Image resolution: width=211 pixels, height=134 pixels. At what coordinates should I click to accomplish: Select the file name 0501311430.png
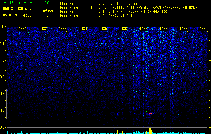point(17,9)
